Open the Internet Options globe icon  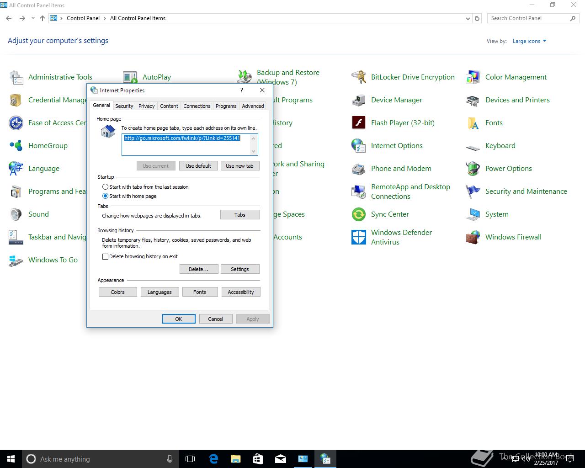359,146
